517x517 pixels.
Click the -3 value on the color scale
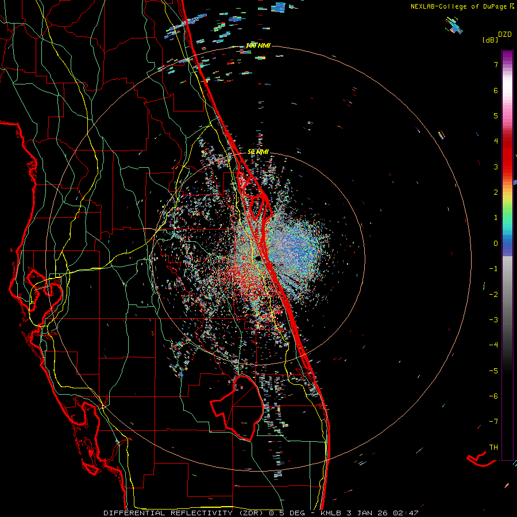(493, 320)
